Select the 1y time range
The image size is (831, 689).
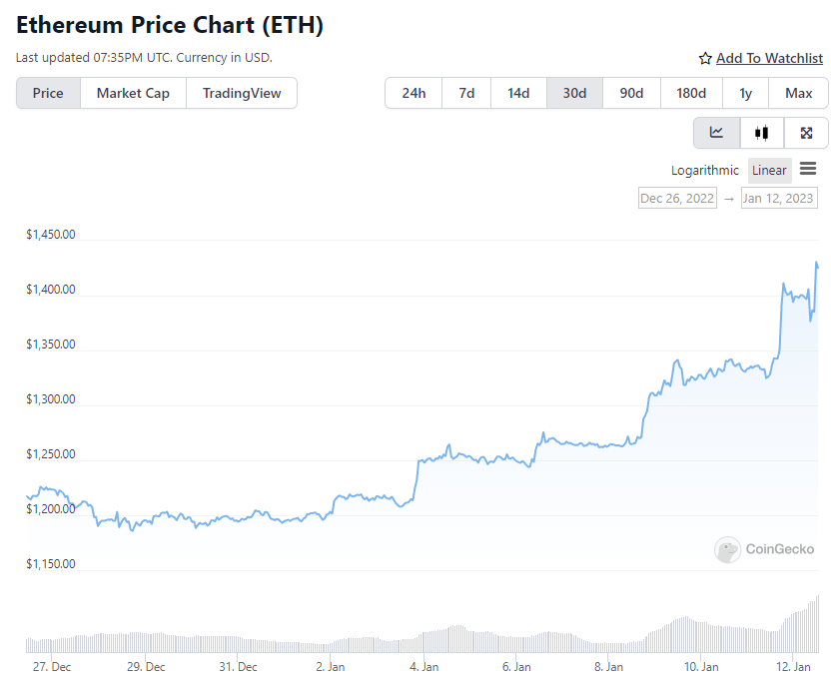pyautogui.click(x=745, y=93)
